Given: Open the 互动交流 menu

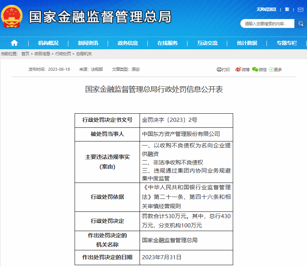Looking at the screenshot, I should (x=207, y=43).
